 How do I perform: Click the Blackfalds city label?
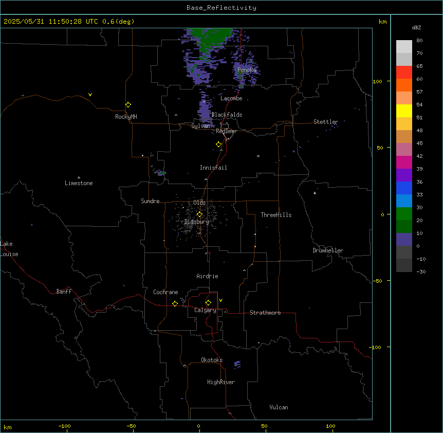(x=227, y=115)
